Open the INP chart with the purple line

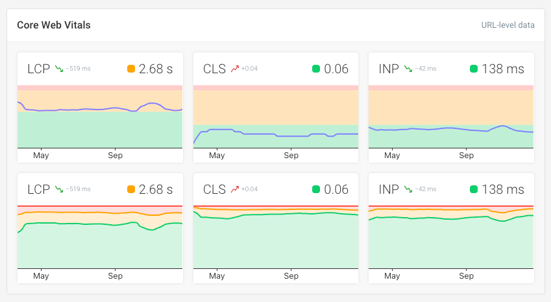click(x=451, y=117)
